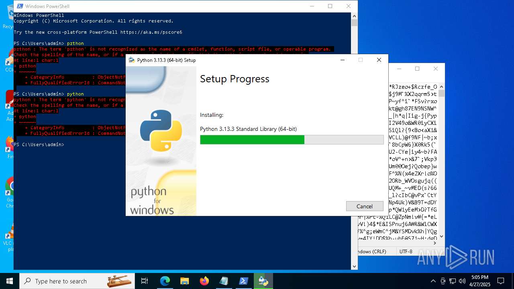Minimize the Python Setup window
The image size is (514, 289).
343,60
